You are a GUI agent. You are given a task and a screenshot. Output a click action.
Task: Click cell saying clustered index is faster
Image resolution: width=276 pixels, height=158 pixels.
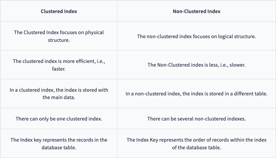point(59,65)
